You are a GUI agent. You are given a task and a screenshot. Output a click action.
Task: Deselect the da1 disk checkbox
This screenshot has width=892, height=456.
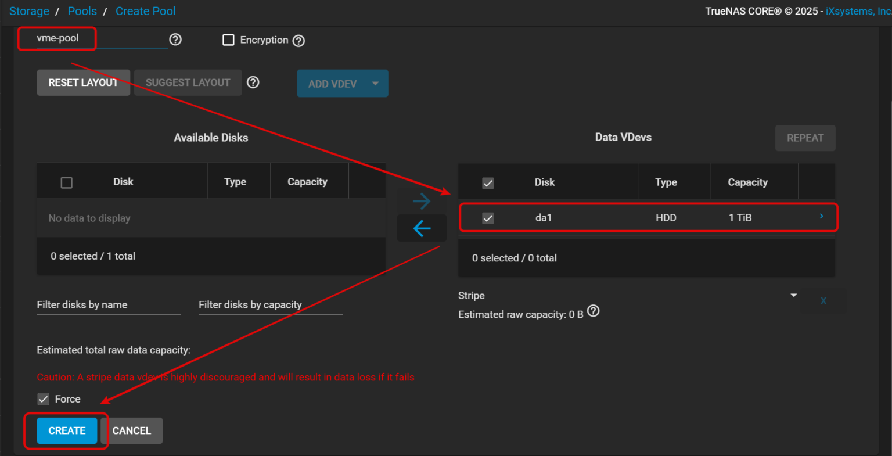click(x=488, y=218)
